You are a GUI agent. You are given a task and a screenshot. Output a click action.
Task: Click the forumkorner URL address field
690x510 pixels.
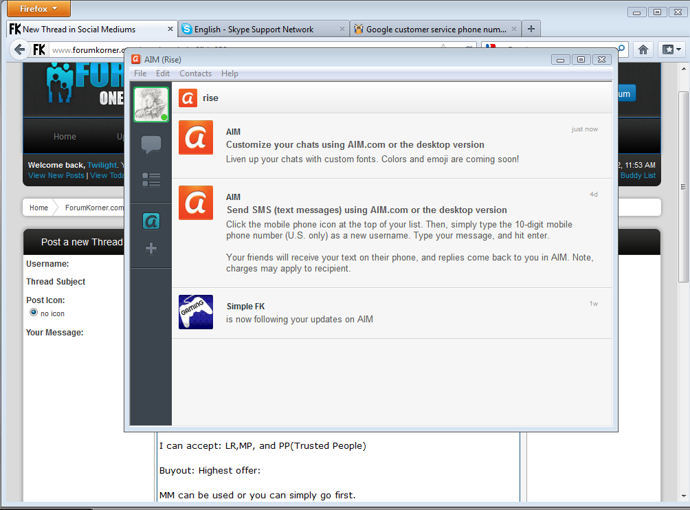point(88,50)
